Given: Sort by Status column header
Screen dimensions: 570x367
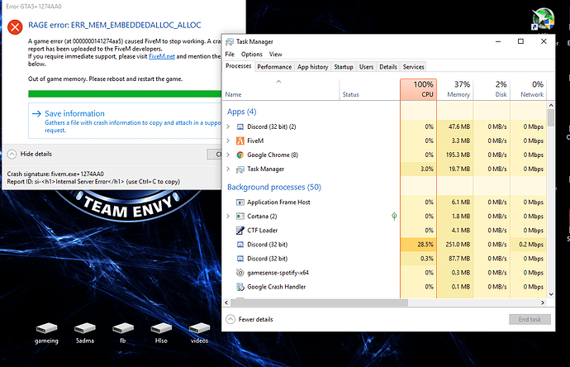Looking at the screenshot, I should click(x=370, y=89).
